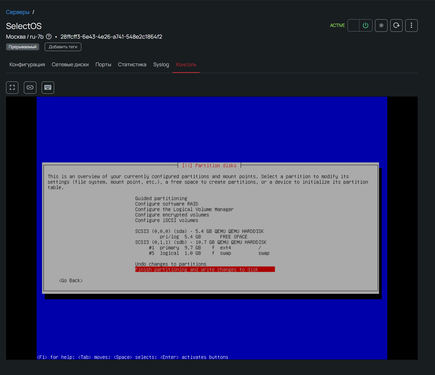The image size is (435, 375).
Task: Open the on-screen keyboard shortcuts button
Action: tap(48, 88)
